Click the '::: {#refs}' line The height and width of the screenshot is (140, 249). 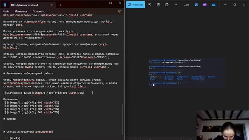coord(12,138)
